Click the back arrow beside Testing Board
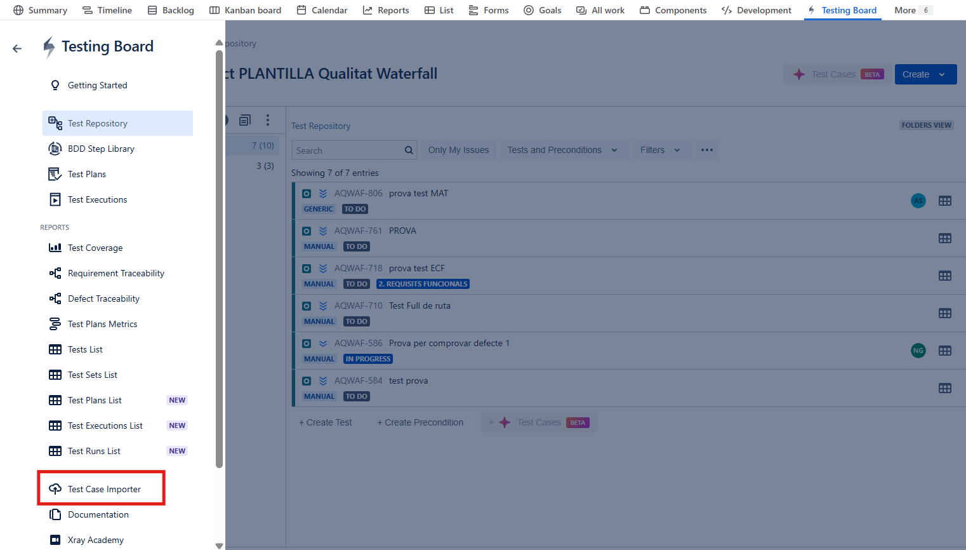Viewport: 966px width, 550px height. [x=17, y=48]
